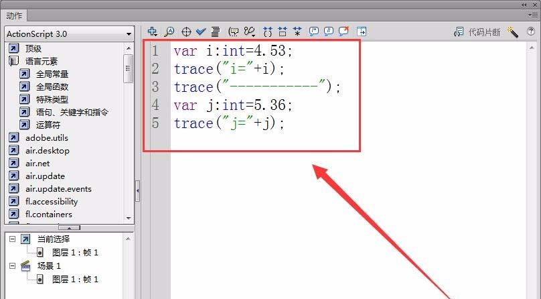This screenshot has height=299, width=541.
Task: Click code line 5 trace("j="+j);
Action: [229, 123]
